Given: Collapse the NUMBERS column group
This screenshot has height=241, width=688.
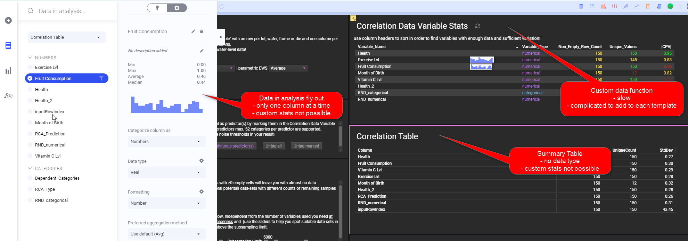Looking at the screenshot, I should coord(30,57).
